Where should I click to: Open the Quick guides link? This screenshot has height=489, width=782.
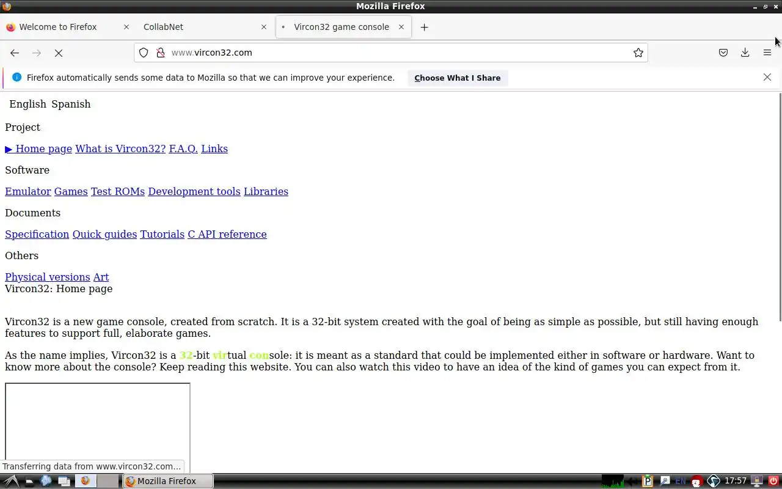[104, 234]
